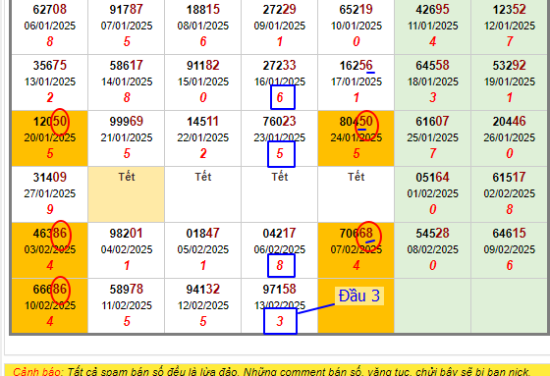Select the light yellow Tết cell
The width and height of the screenshot is (550, 376).
[127, 194]
